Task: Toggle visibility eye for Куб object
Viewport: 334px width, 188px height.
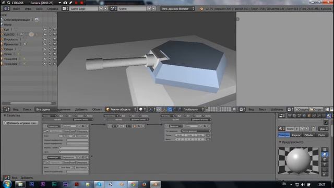Action: point(45,29)
